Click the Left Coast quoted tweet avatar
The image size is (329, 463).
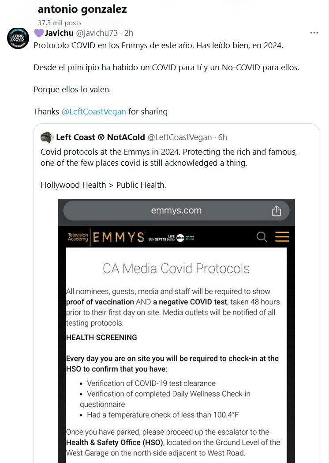(x=47, y=137)
